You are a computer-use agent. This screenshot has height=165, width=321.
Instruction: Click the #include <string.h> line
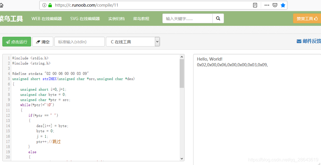point(31,63)
